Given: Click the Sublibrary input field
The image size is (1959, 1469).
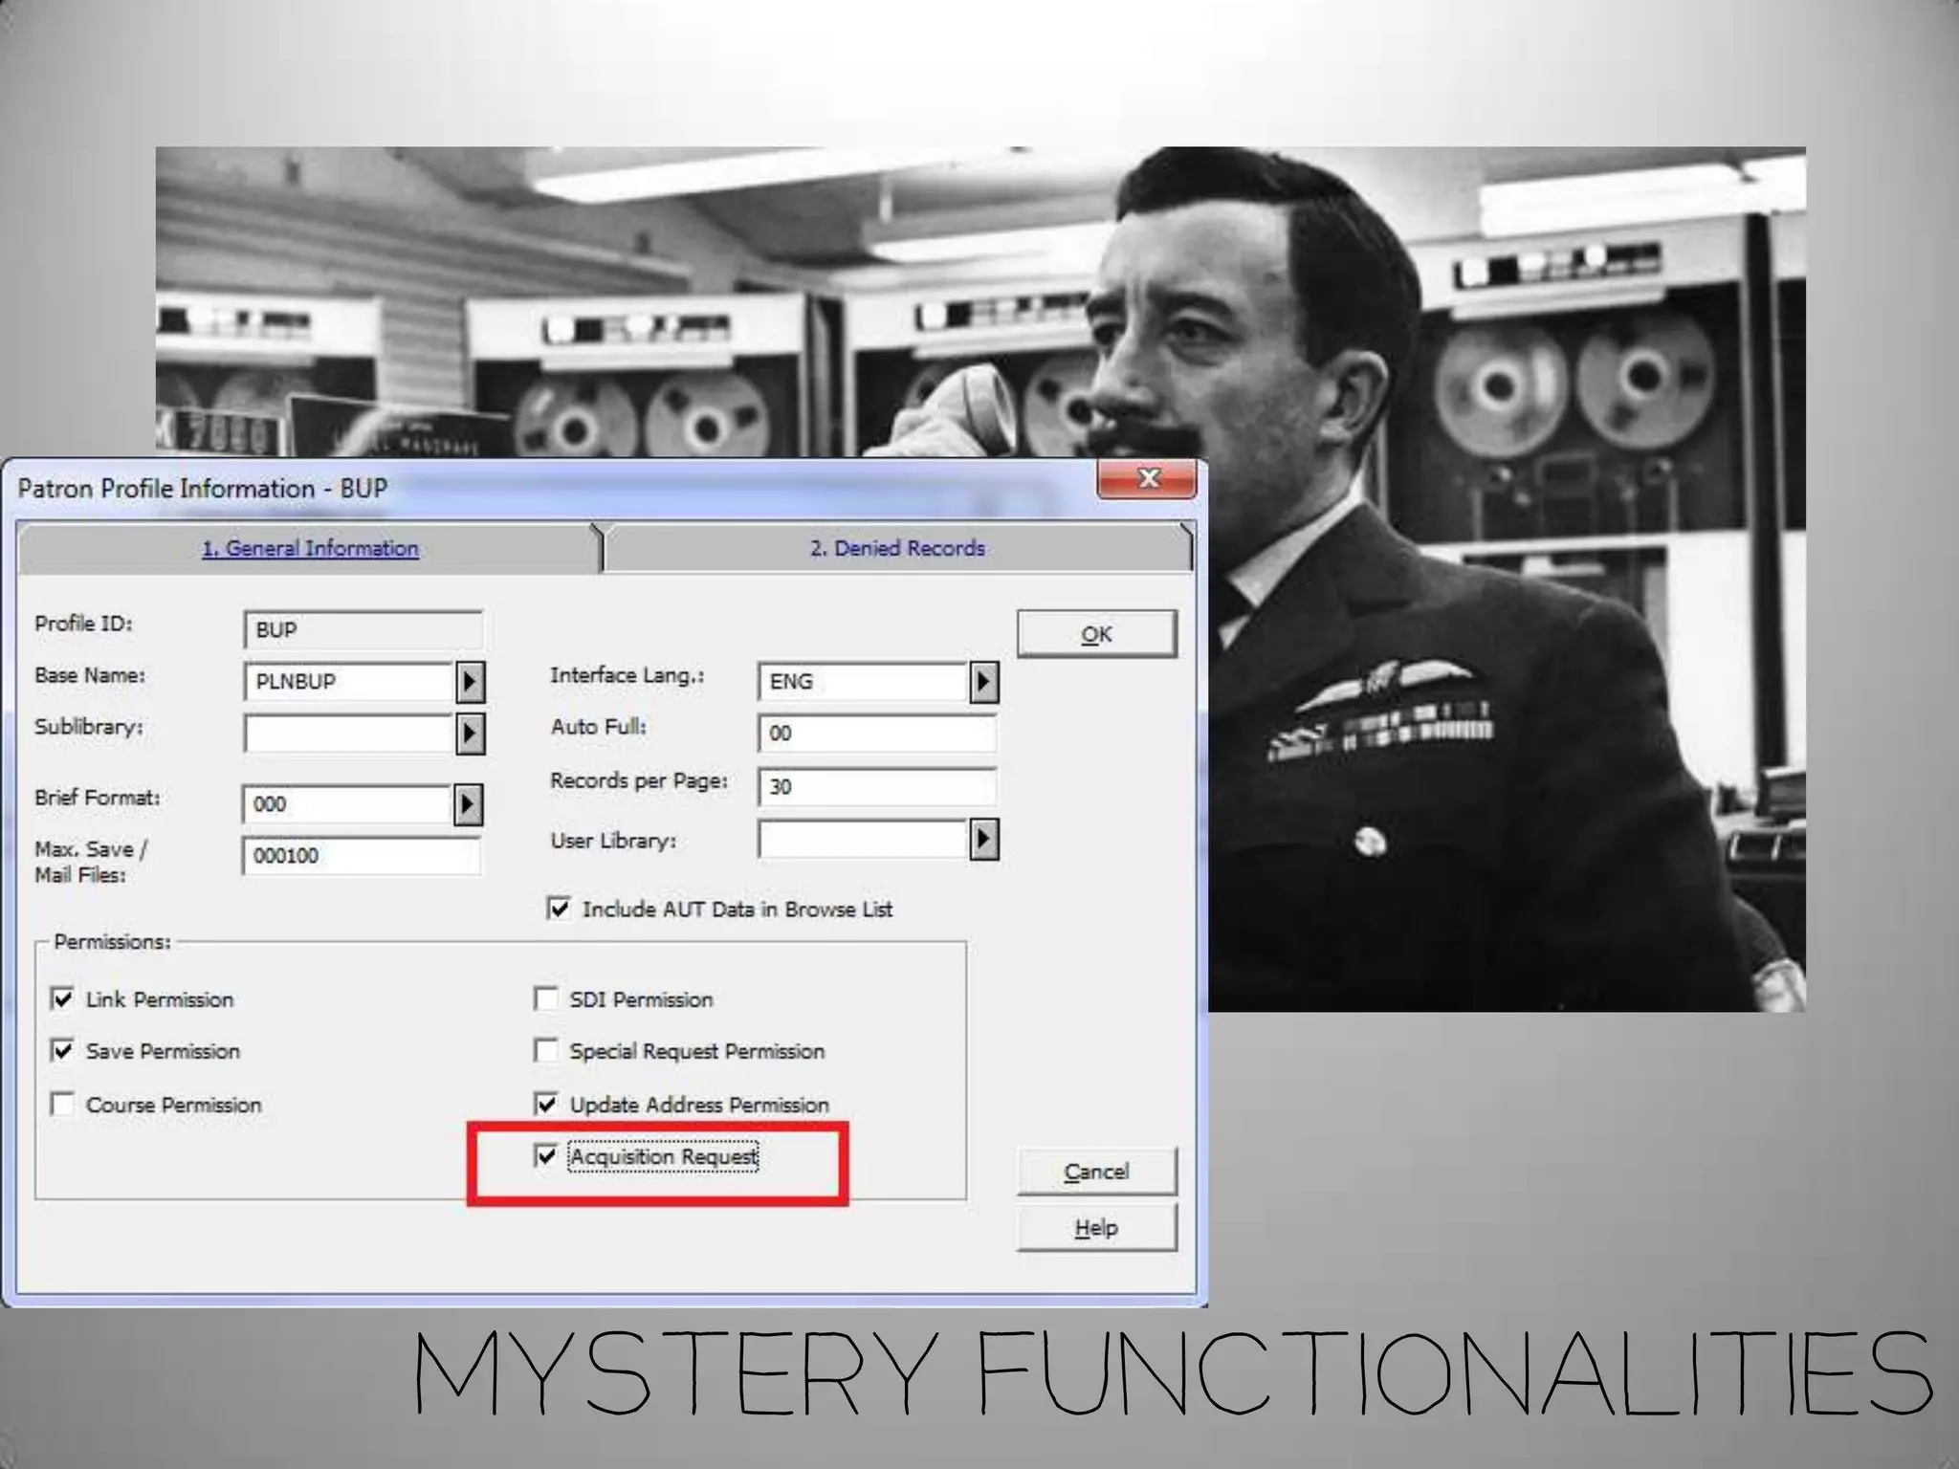Looking at the screenshot, I should [x=348, y=734].
